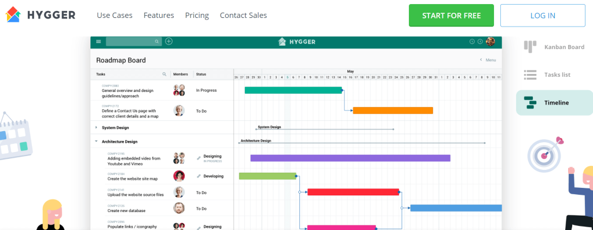Select the orange Contact Us Gantt bar
This screenshot has height=230, width=593.
(x=393, y=110)
